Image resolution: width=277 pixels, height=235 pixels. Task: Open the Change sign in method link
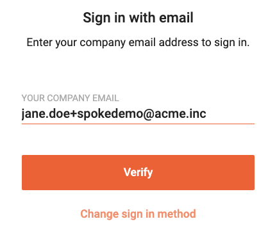coord(138,214)
